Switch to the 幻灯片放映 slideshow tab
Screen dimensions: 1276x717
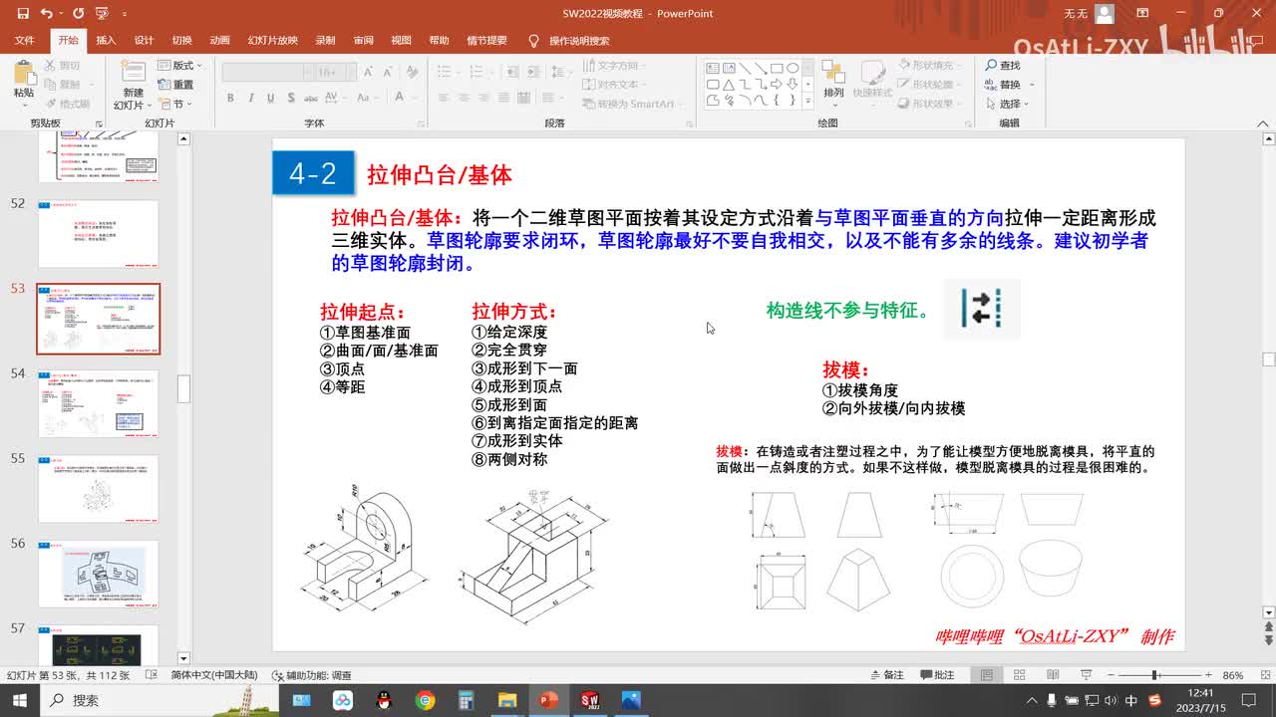(272, 41)
